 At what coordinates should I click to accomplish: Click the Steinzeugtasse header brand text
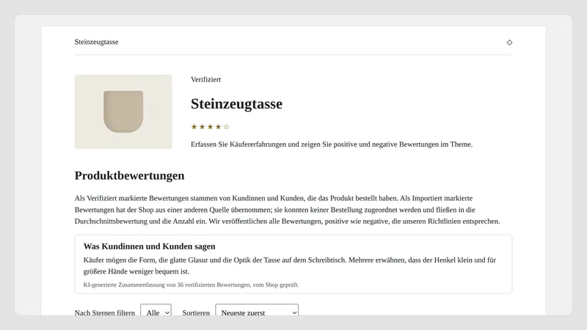point(96,42)
